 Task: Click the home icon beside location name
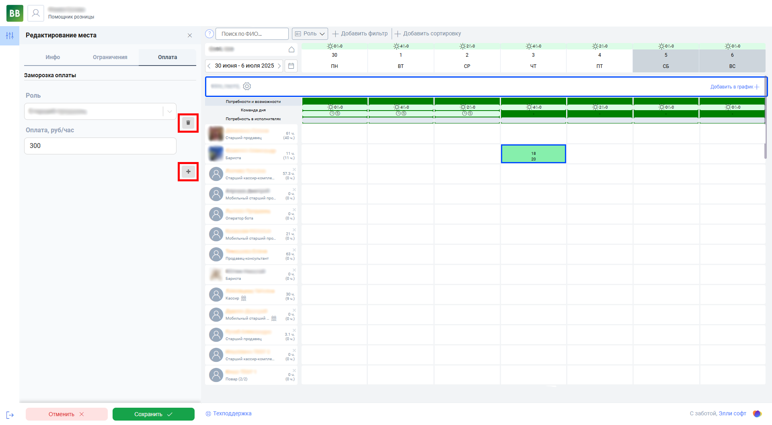pyautogui.click(x=292, y=49)
